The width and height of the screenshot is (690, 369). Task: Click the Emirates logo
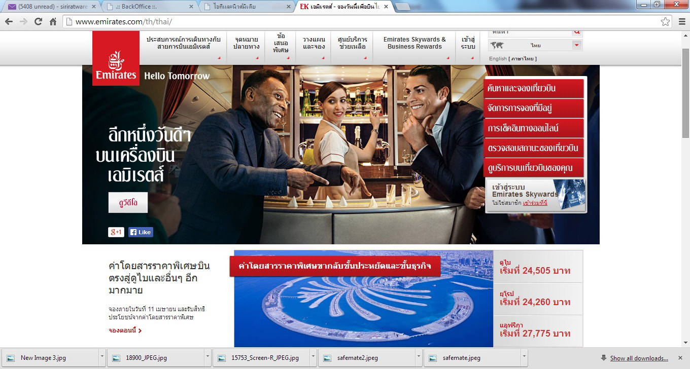[x=116, y=58]
